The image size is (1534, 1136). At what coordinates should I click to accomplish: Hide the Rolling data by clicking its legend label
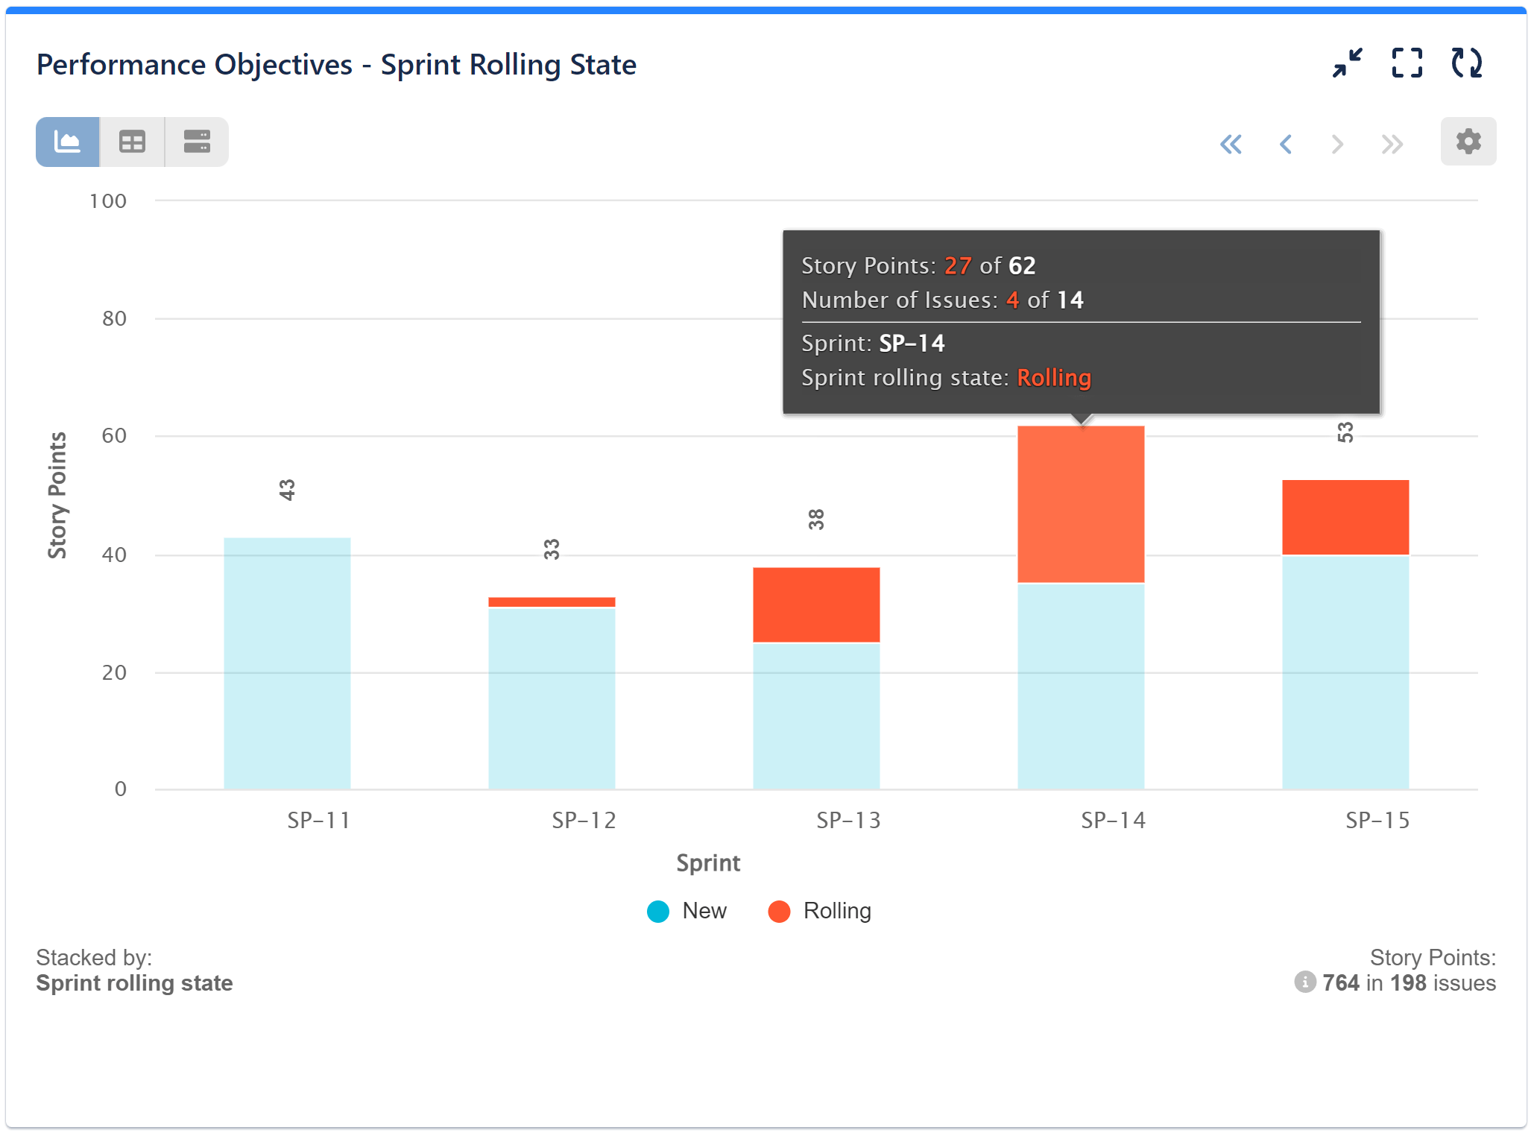point(836,910)
